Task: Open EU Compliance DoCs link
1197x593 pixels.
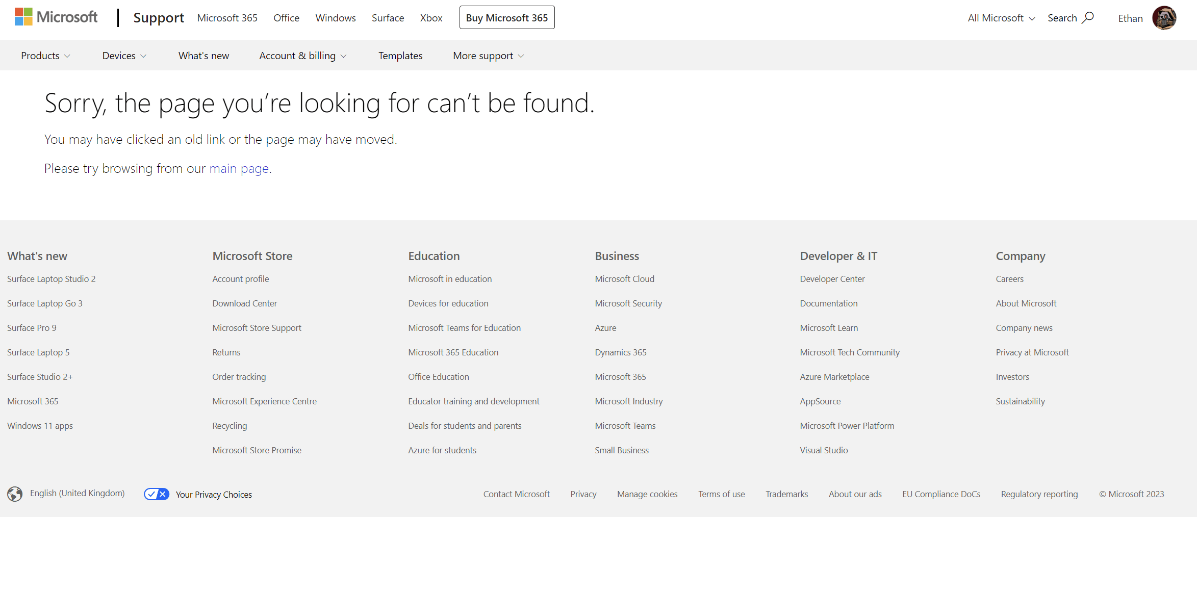Action: 941,494
